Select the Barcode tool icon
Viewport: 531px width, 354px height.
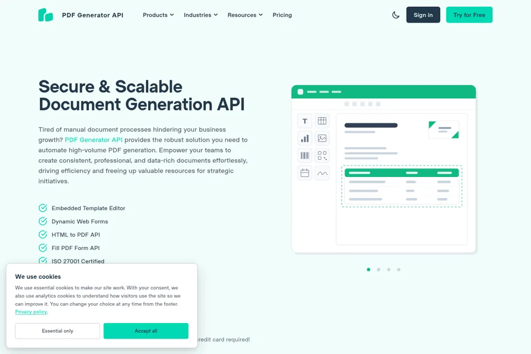[305, 155]
